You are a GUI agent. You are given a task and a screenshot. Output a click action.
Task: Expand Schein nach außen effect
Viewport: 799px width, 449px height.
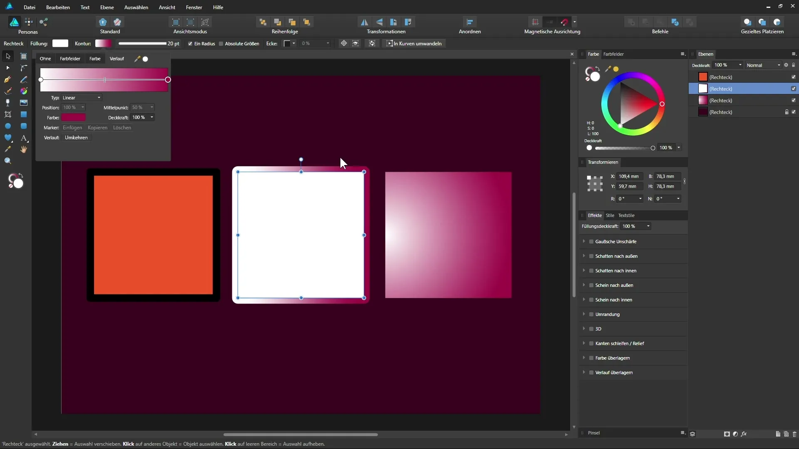(x=584, y=285)
